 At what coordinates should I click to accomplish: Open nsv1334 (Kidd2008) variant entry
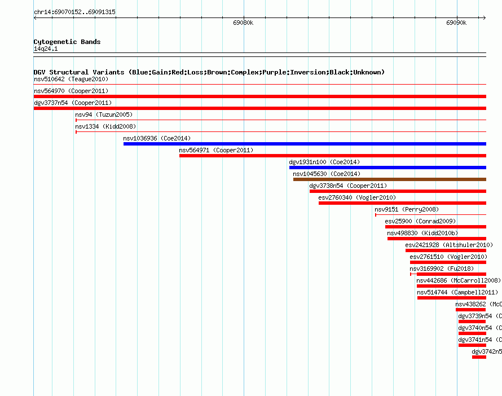pos(105,126)
